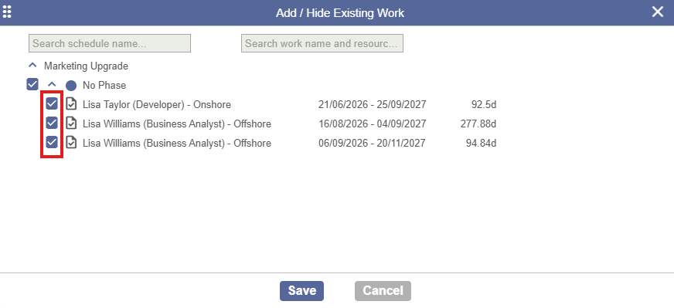Image resolution: width=674 pixels, height=308 pixels.
Task: Select the Marketing Upgrade label
Action: coord(86,66)
